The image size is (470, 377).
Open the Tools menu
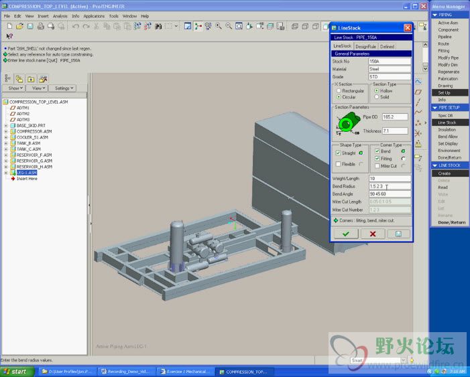point(113,16)
